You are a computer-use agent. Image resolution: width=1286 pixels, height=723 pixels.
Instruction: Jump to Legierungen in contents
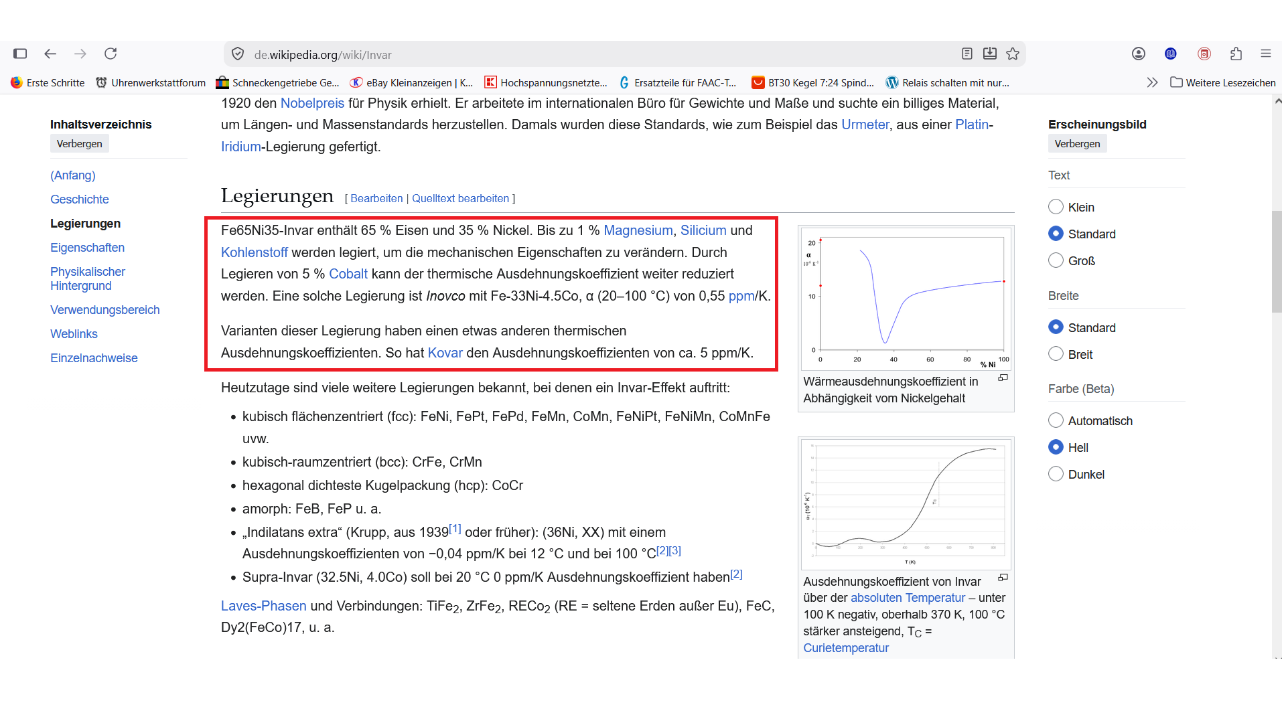click(x=86, y=224)
